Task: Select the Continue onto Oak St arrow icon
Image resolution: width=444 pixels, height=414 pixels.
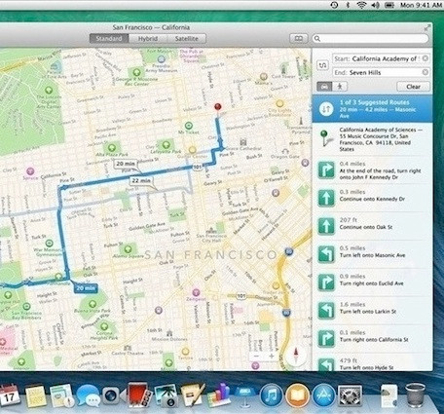Action: [326, 226]
